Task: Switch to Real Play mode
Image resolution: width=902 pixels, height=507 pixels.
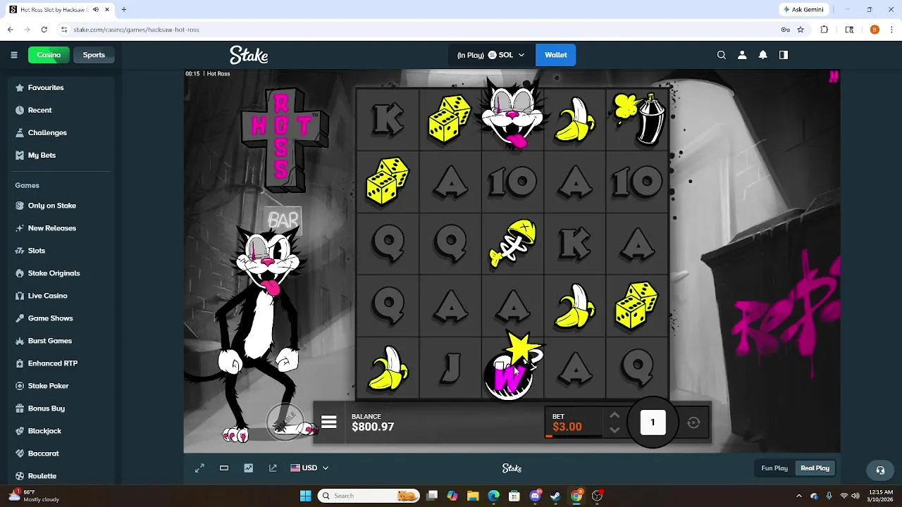Action: click(815, 468)
